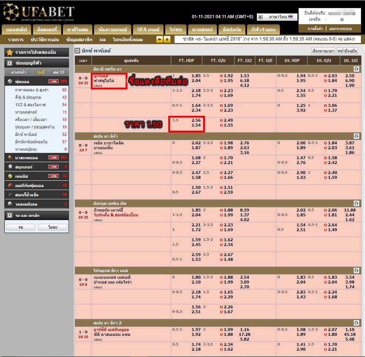Click the UFABET logo
Screen dimensions: 365x357
[39, 12]
